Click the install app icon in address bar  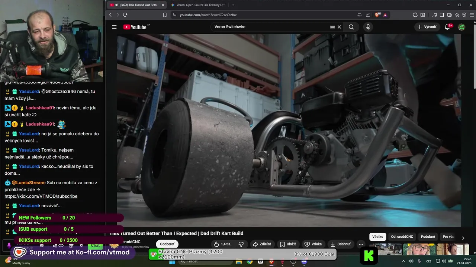(x=360, y=15)
